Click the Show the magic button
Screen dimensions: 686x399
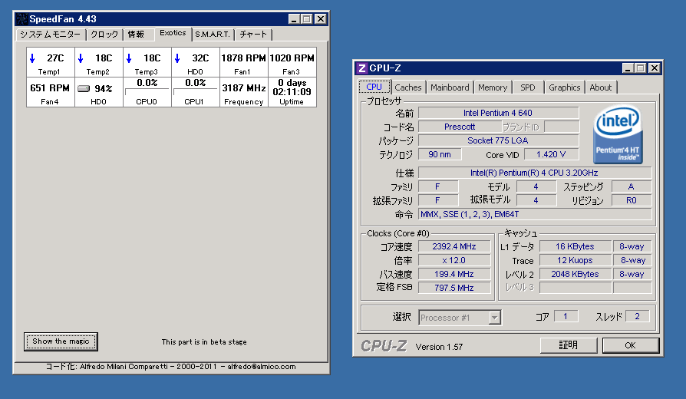[x=61, y=341]
